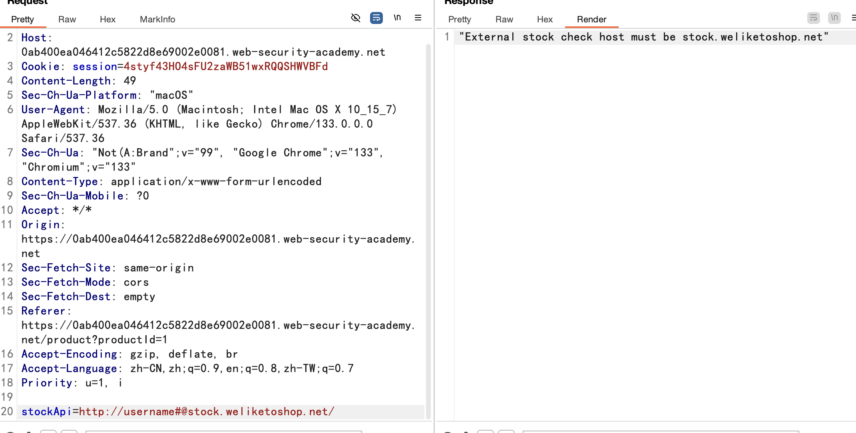This screenshot has height=433, width=856.
Task: Click the session cookie value text
Action: (226, 66)
